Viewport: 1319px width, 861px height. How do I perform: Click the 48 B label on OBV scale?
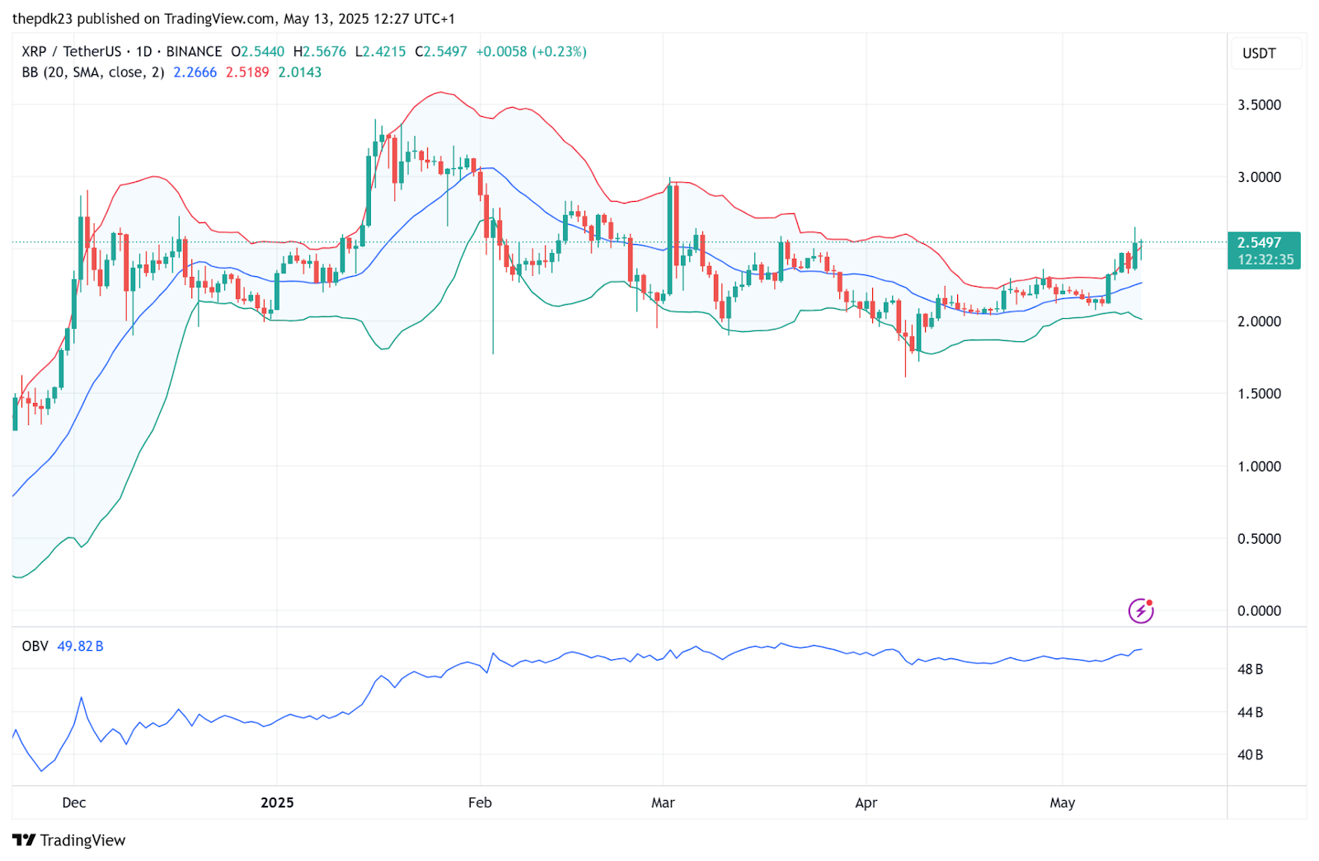click(x=1250, y=669)
